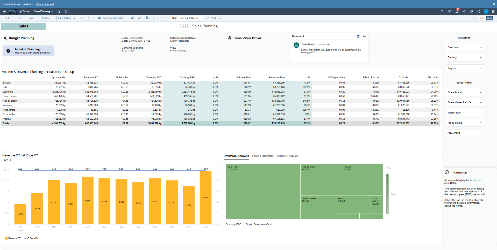This screenshot has width=497, height=250.
Task: Open the main navigation hamburger menu
Action: pos(4,12)
